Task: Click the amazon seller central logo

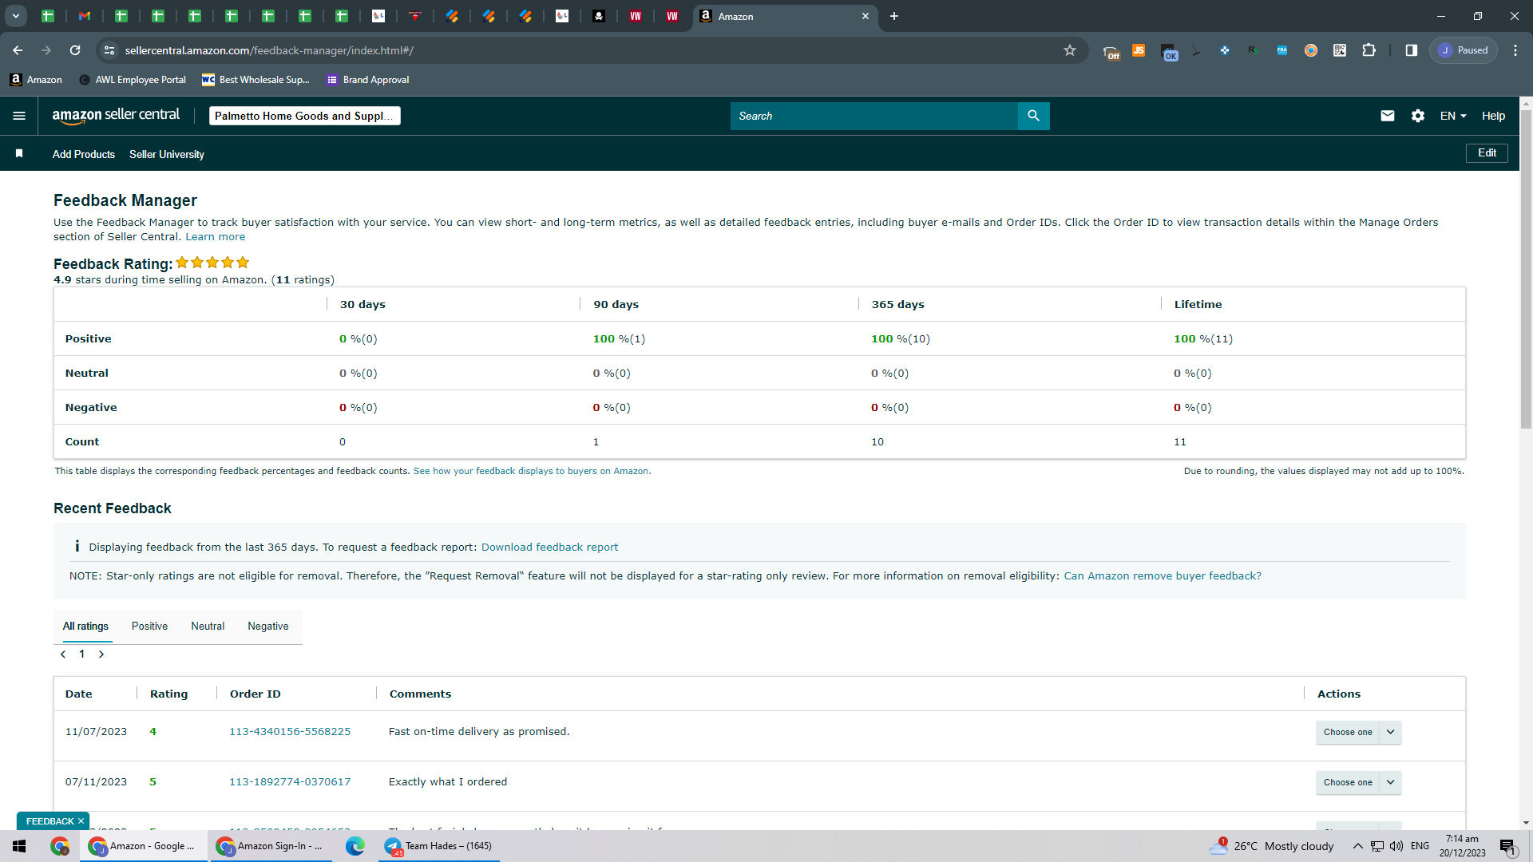Action: pyautogui.click(x=116, y=116)
